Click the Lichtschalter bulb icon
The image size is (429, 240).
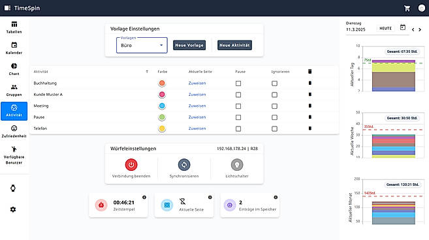237,165
